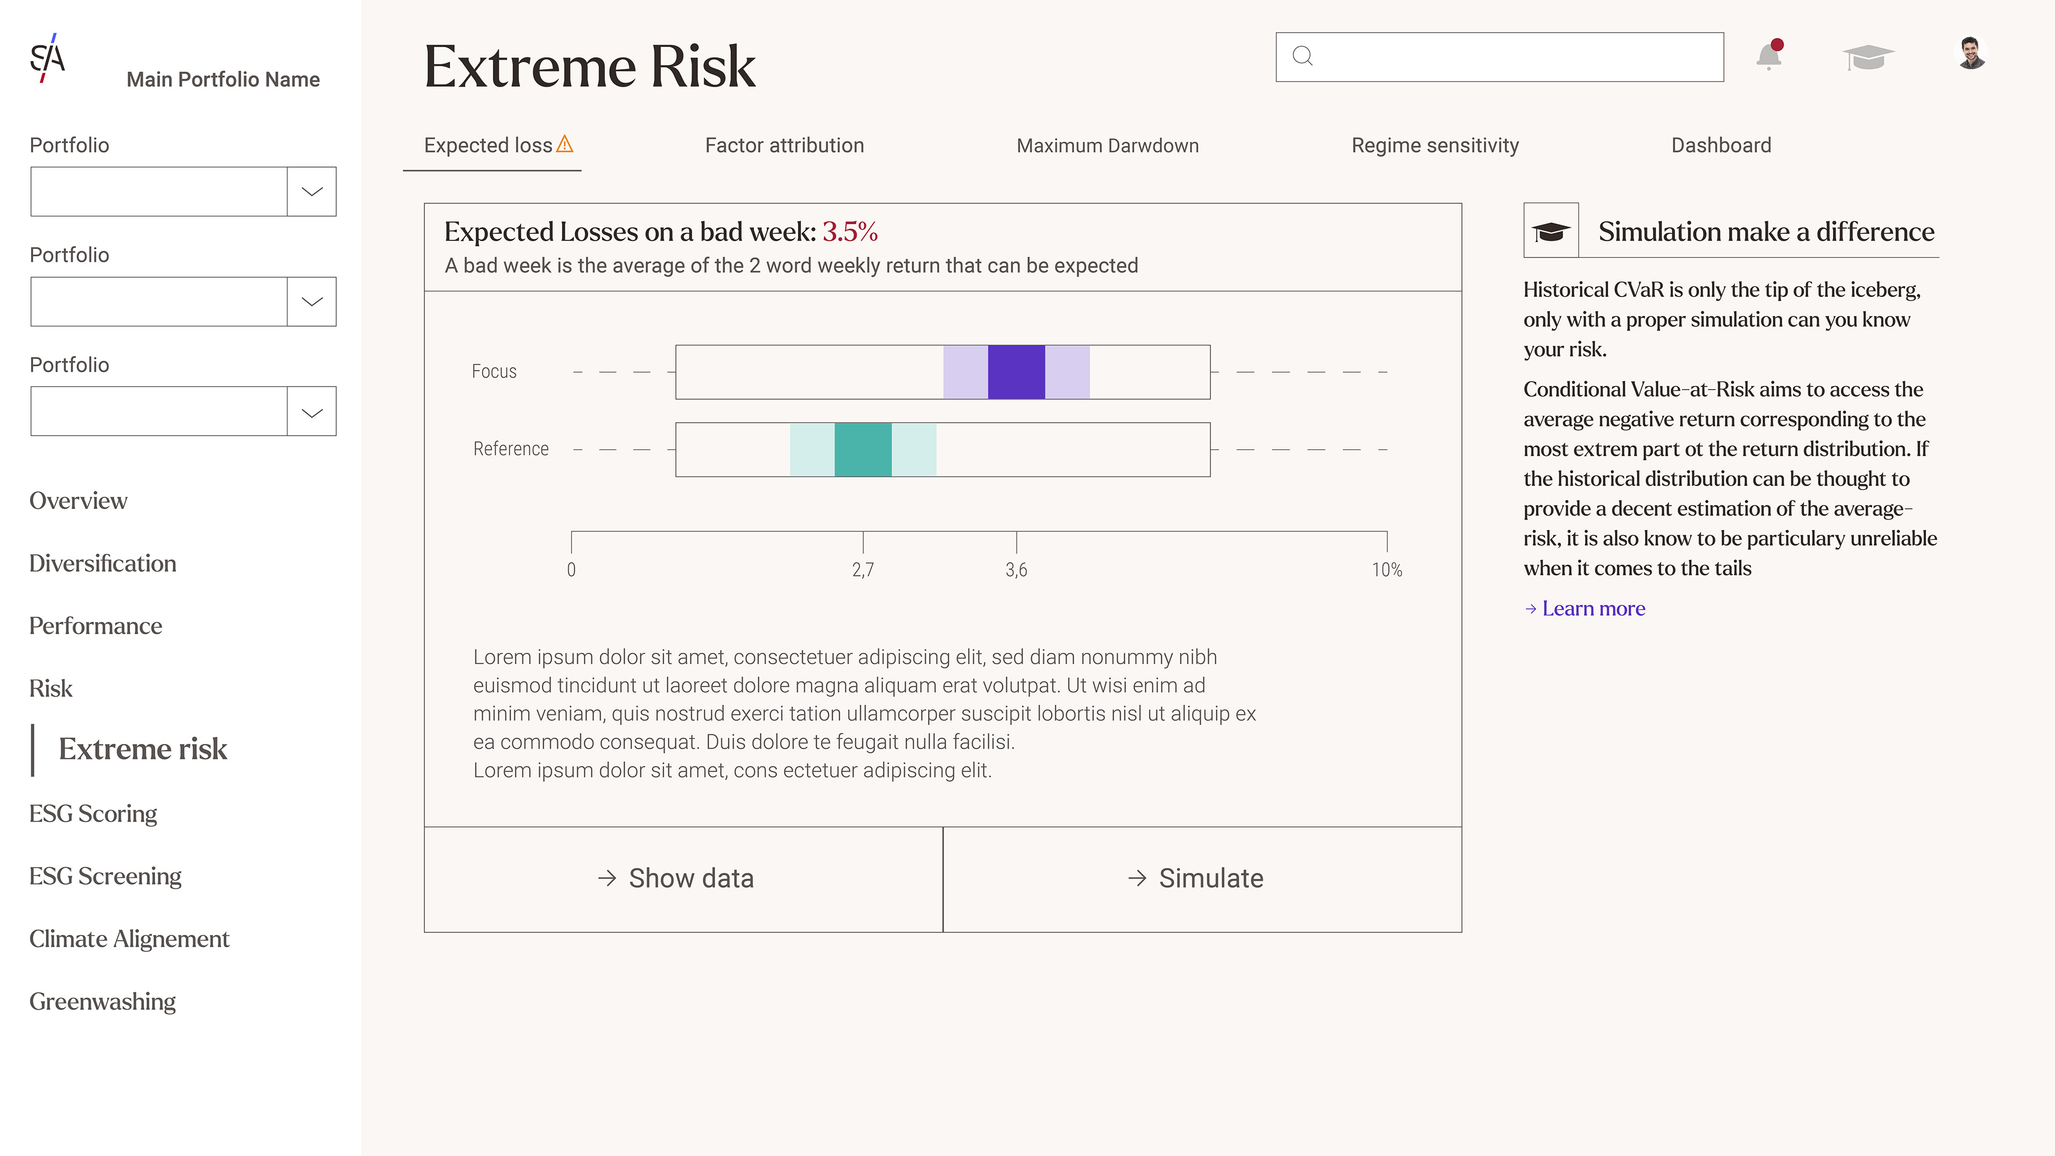Screen dimensions: 2055x1156
Task: Click the dark purple Focus bar segment
Action: pos(1016,372)
